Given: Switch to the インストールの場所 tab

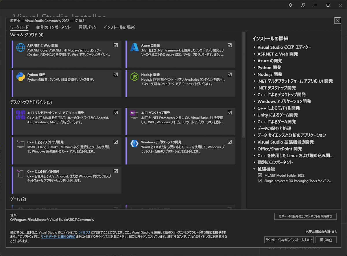Looking at the screenshot, I should 119,27.
